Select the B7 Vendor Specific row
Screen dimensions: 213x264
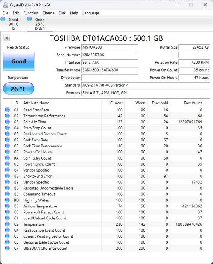[x=104, y=170]
